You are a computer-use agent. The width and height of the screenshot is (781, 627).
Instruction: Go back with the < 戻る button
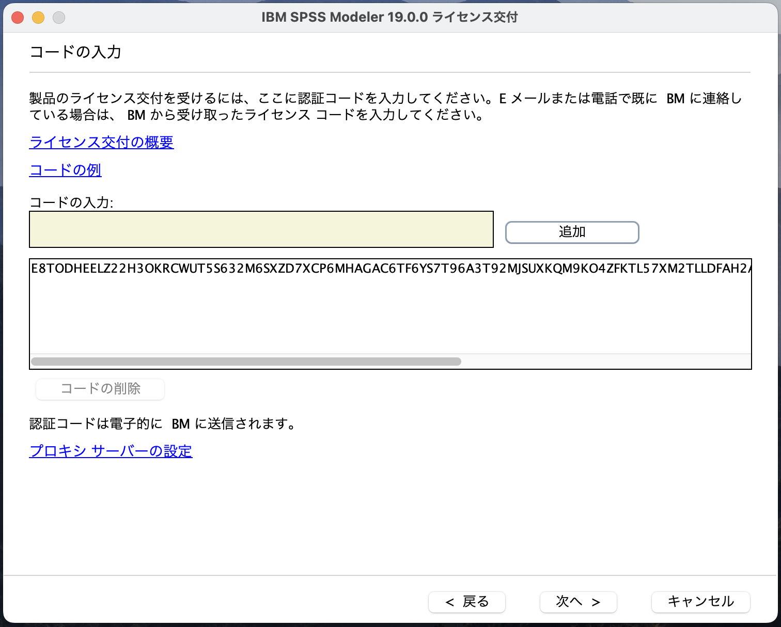[x=467, y=602]
